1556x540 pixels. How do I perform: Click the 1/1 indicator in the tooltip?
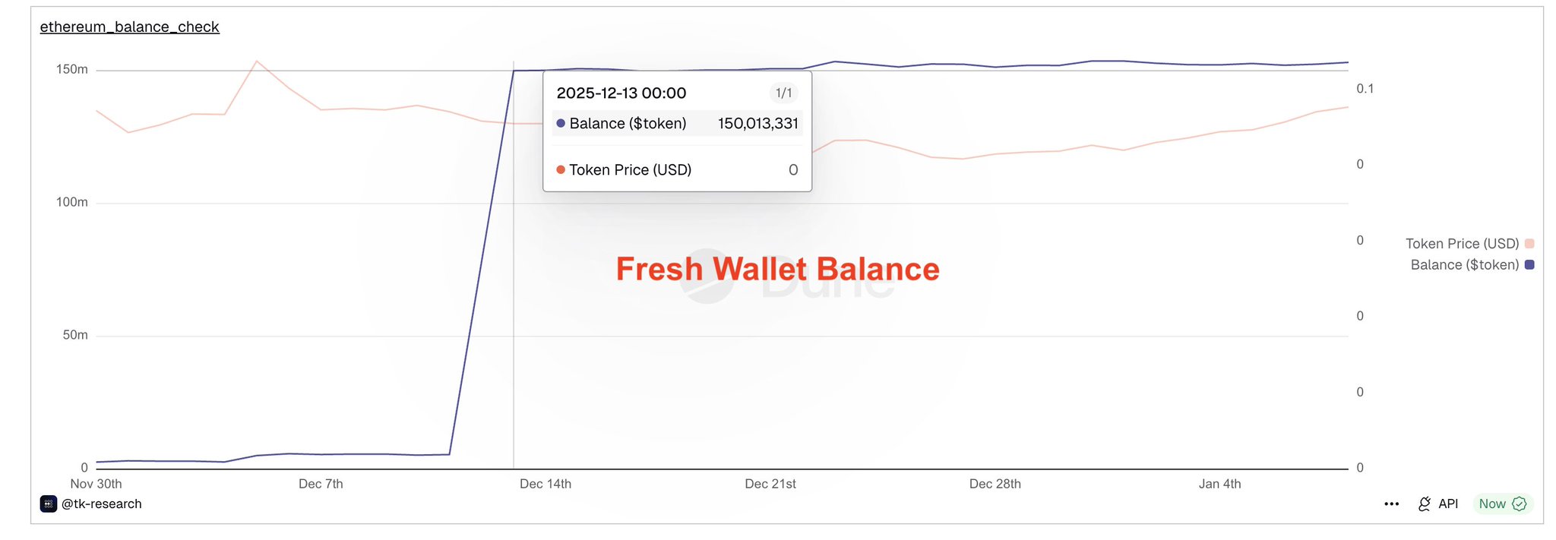tap(783, 93)
